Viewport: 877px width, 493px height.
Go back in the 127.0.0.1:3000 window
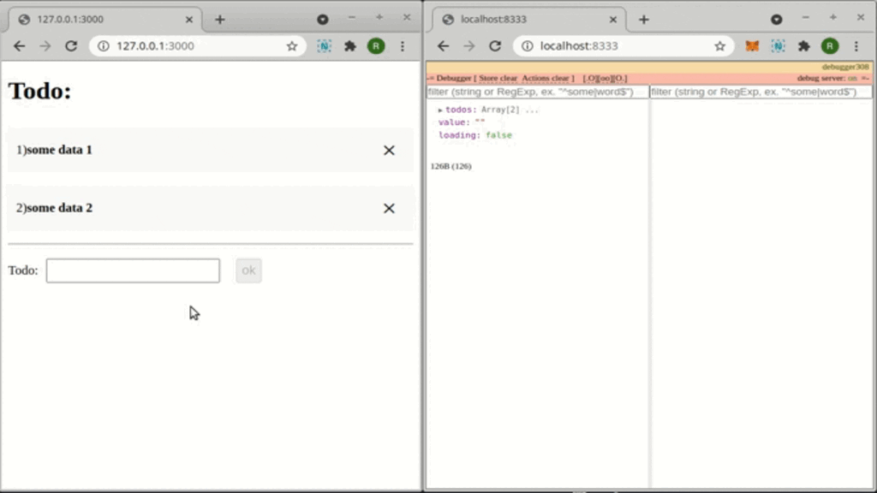(x=19, y=46)
